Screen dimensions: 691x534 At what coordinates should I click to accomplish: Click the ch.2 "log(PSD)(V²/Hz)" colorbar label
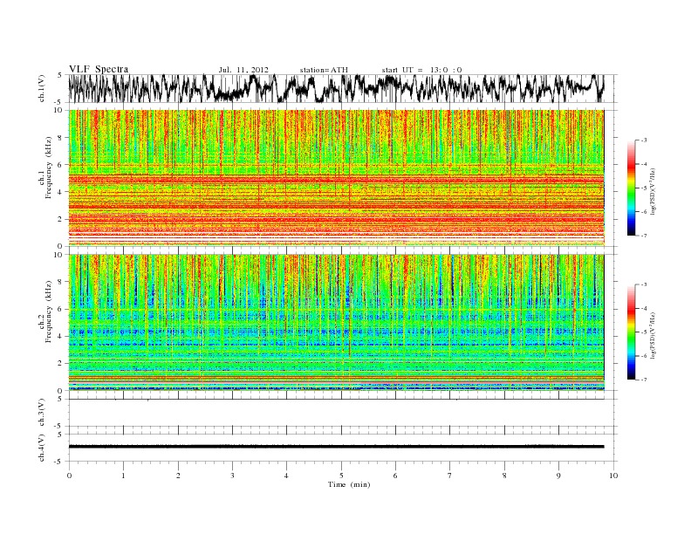(x=653, y=336)
